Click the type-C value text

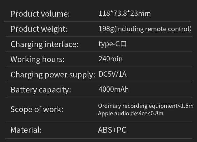[109, 44]
